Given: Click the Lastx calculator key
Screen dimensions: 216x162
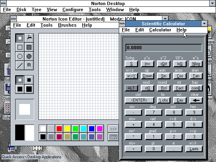Looking at the screenshot, I should [x=194, y=149].
